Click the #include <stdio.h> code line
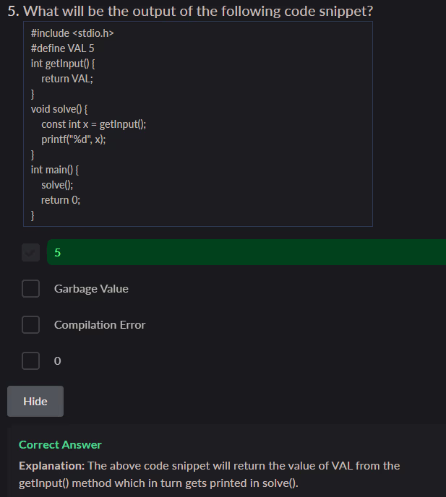Screen dimensions: 446x497 click(72, 33)
